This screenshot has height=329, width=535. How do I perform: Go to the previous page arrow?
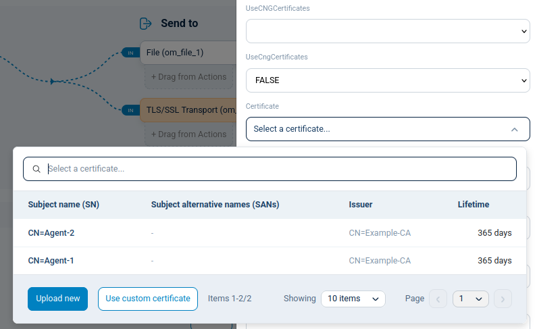(x=438, y=299)
